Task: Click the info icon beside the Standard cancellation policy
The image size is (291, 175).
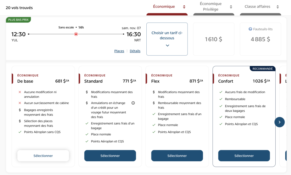Action: [133, 103]
